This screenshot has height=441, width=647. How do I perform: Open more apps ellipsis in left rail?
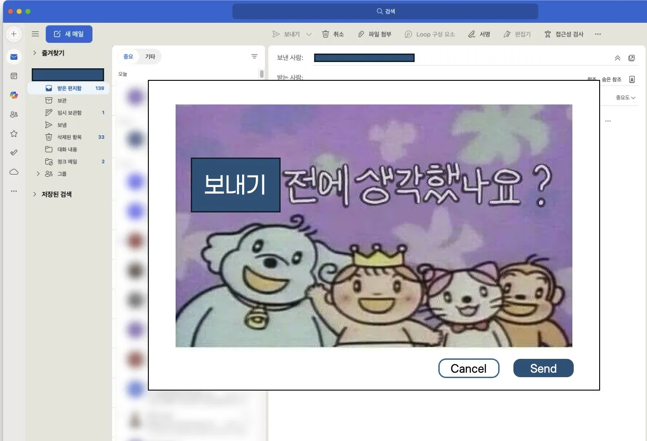[14, 191]
